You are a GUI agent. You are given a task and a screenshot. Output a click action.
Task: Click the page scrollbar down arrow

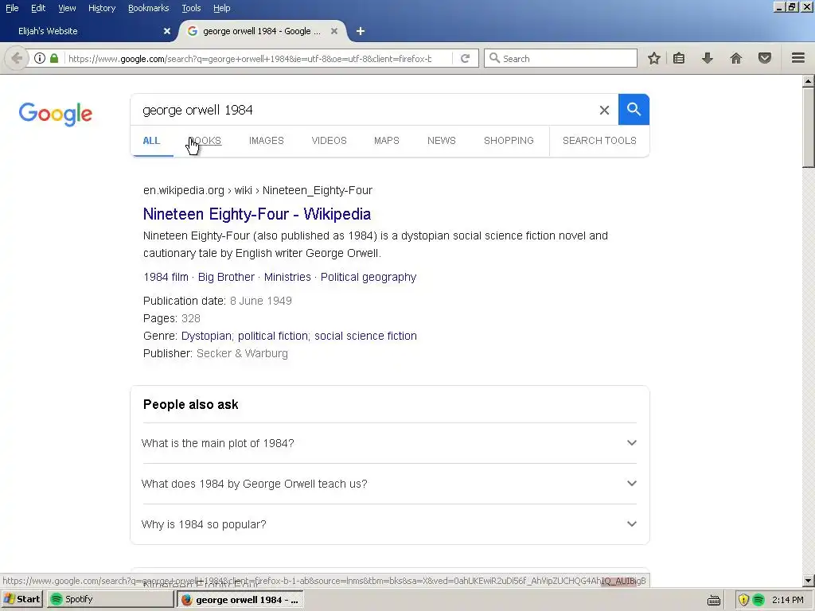(809, 581)
